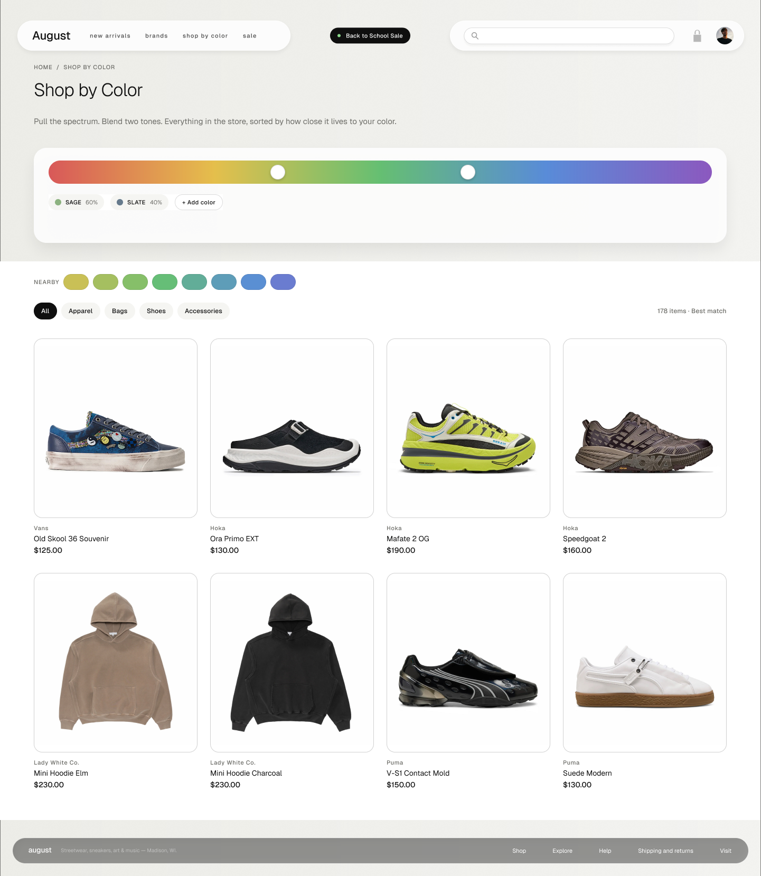Select the SAGE 60% color chip

(76, 202)
